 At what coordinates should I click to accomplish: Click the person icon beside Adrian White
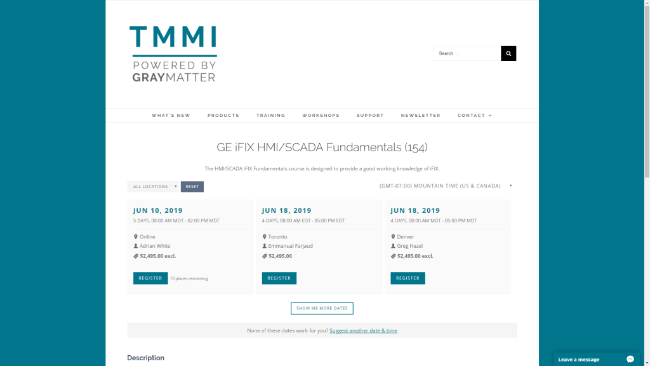coord(136,246)
